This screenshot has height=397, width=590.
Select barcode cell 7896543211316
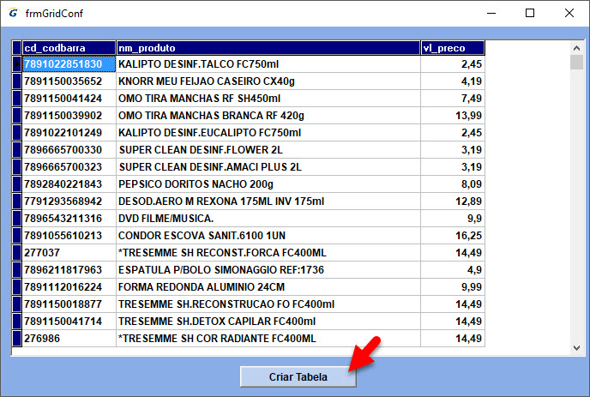point(69,219)
